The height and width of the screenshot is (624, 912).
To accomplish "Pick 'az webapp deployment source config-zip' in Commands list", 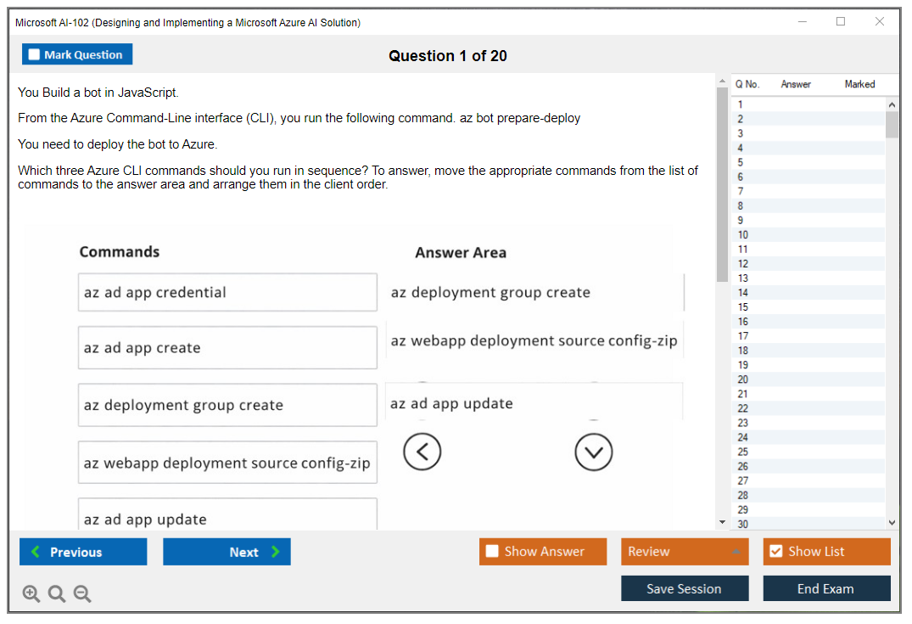I will tap(227, 464).
